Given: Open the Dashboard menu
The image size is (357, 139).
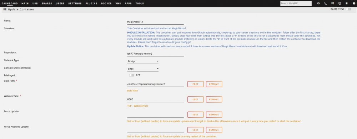Looking at the screenshot, I should 10,4.
